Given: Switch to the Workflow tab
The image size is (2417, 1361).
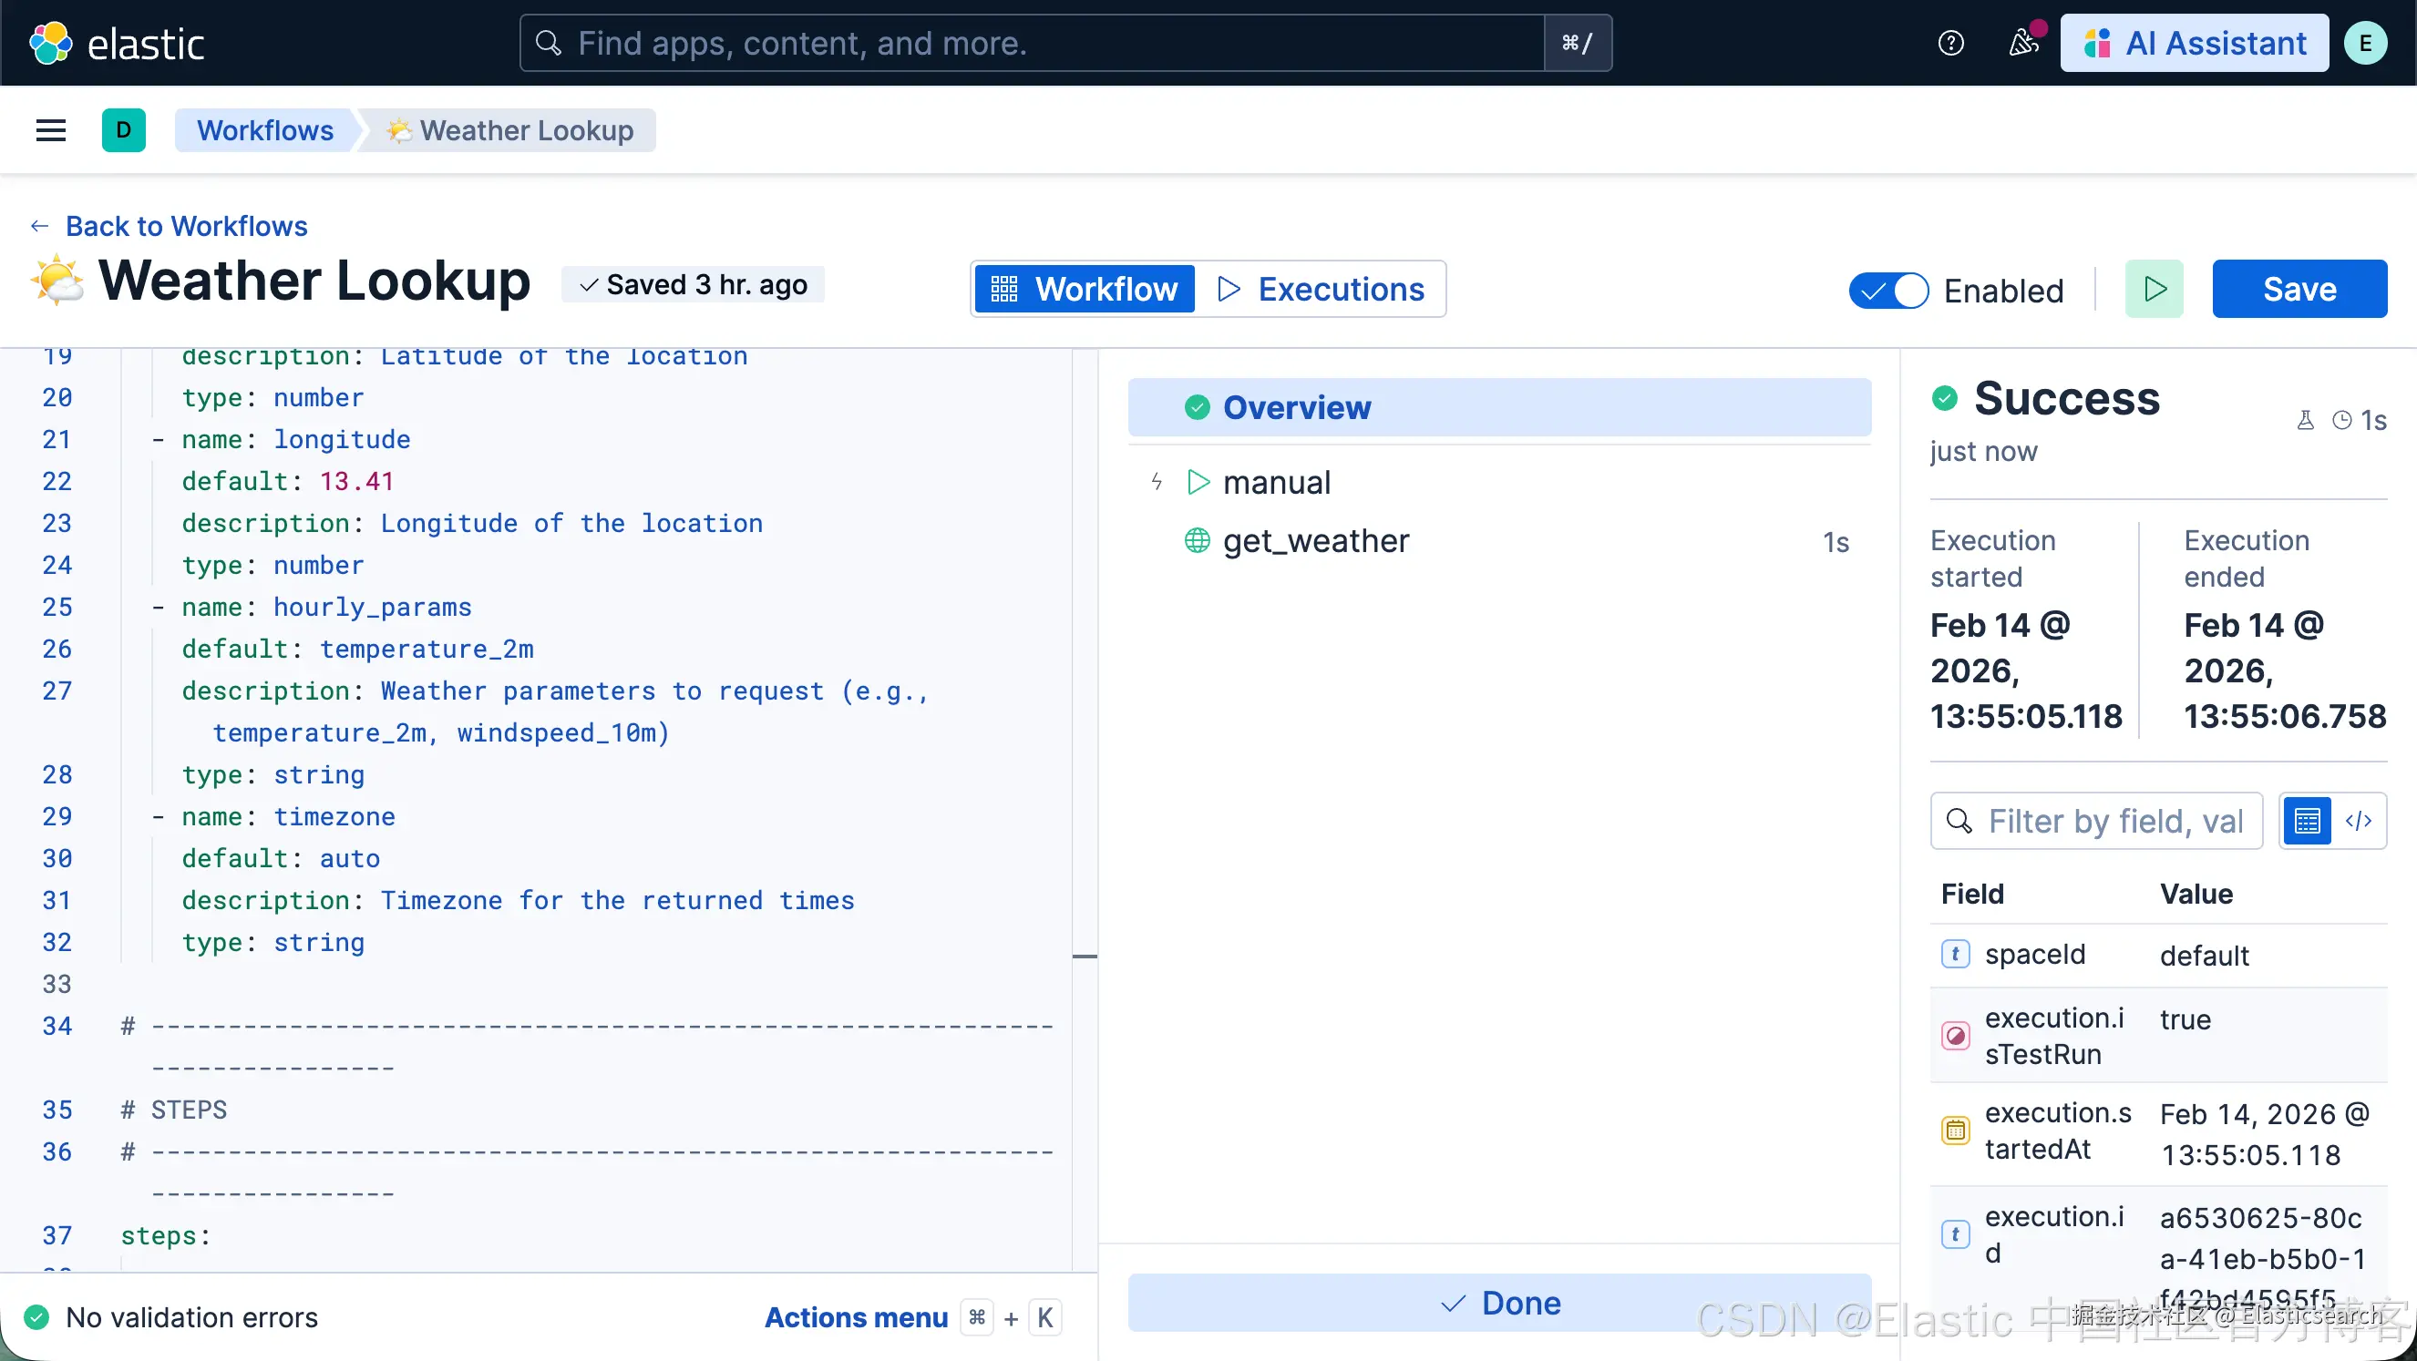Looking at the screenshot, I should (x=1085, y=289).
